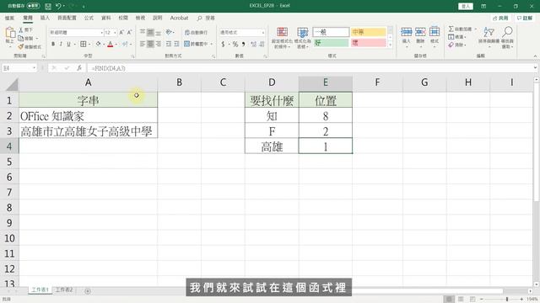Apply the red font color
This screenshot has width=540, height=303.
111,44
